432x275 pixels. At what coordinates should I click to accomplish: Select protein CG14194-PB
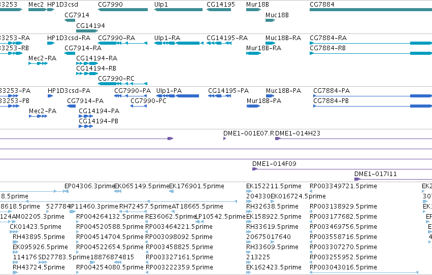[86, 127]
